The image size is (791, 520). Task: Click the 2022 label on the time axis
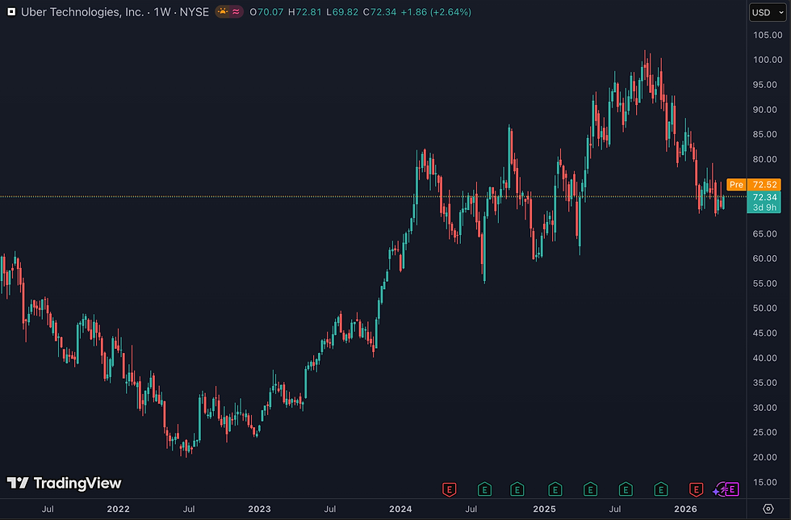click(x=118, y=509)
